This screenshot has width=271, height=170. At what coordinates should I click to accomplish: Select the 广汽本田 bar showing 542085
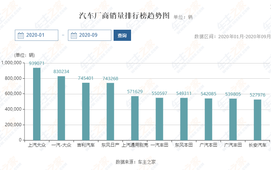tap(208, 119)
